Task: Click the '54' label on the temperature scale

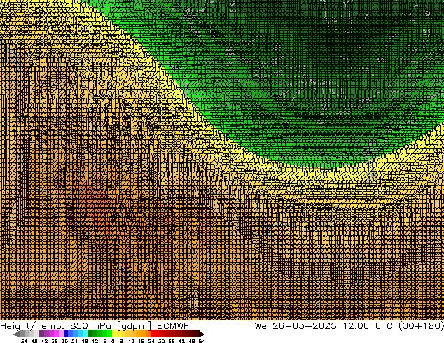Action: point(202,341)
